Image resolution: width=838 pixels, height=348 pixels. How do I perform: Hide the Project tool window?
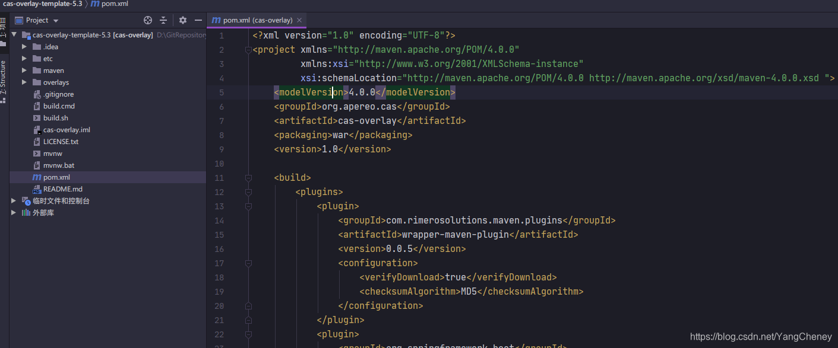click(198, 20)
